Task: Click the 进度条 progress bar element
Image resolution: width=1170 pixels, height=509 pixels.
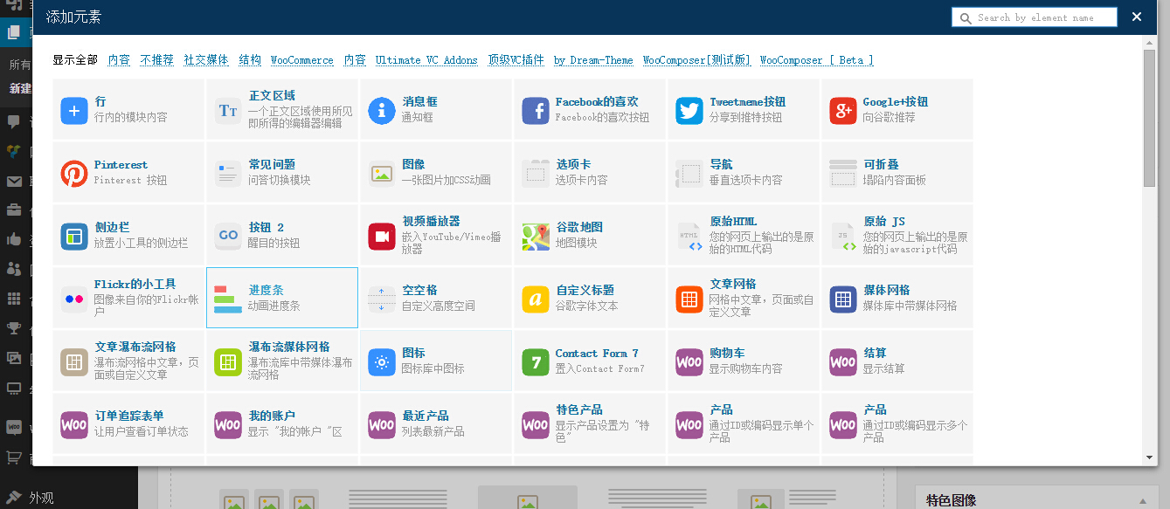Action: point(282,298)
